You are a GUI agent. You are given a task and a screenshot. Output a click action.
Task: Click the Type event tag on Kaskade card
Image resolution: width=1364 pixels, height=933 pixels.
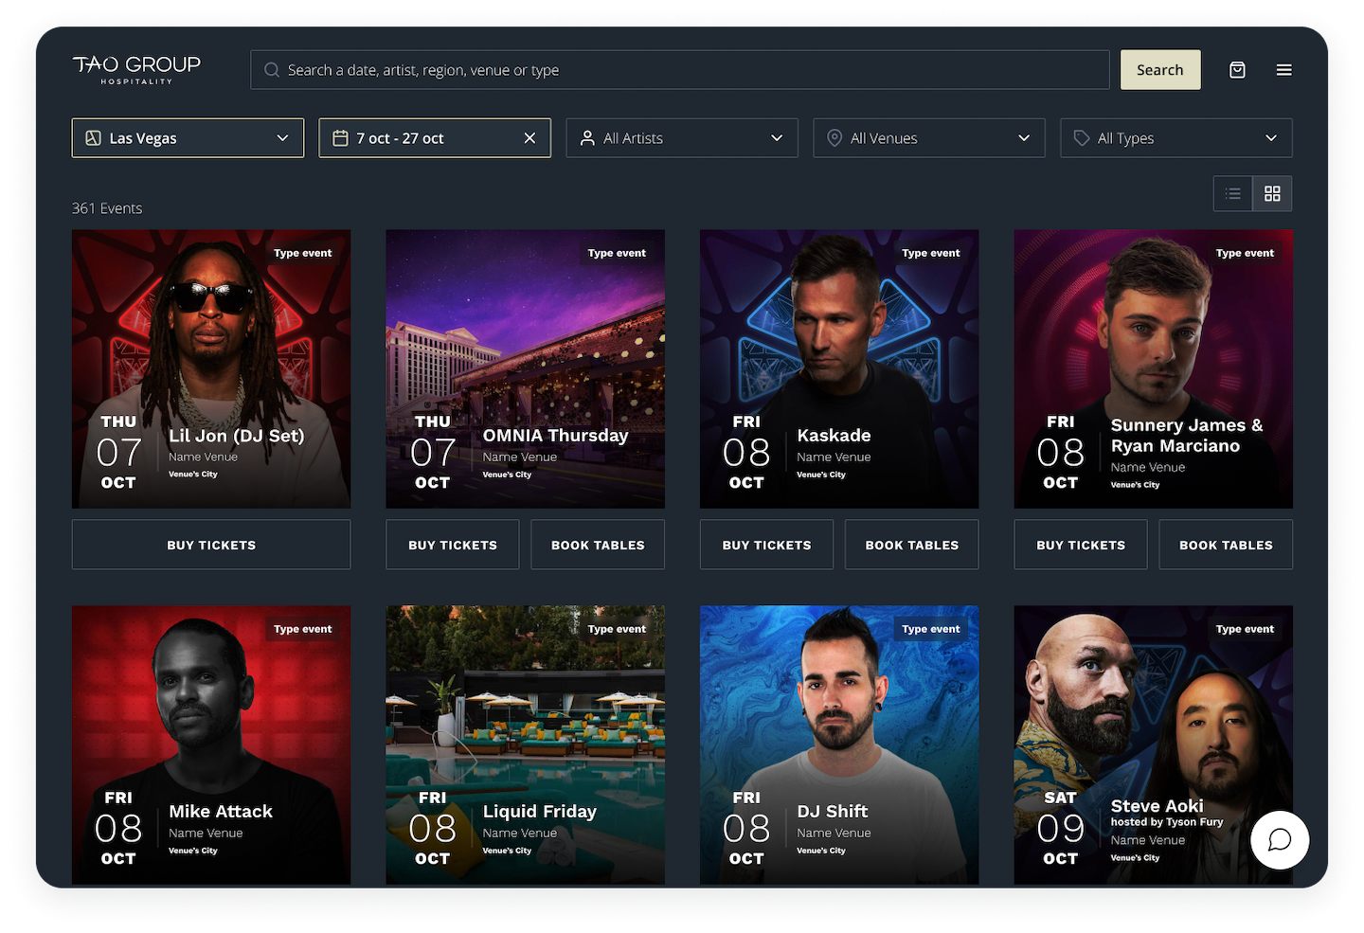coord(931,253)
